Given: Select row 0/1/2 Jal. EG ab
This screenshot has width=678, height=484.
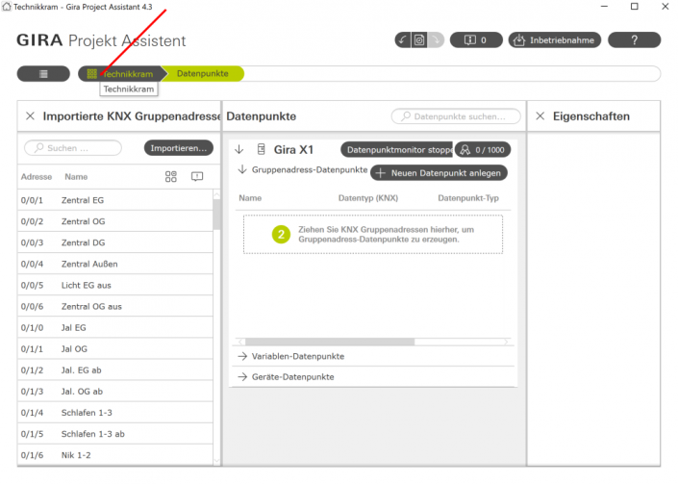Looking at the screenshot, I should (115, 369).
